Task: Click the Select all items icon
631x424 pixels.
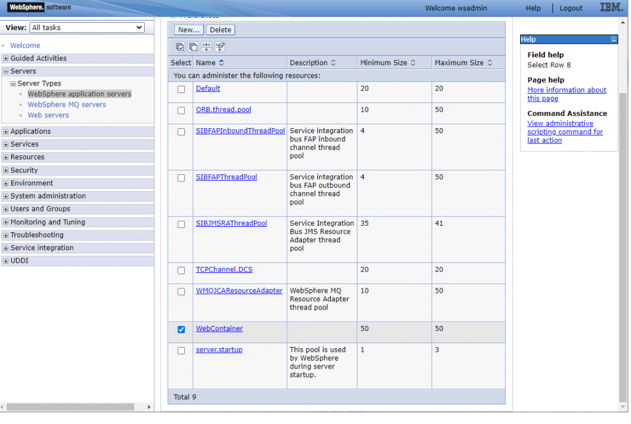Action: (x=180, y=47)
